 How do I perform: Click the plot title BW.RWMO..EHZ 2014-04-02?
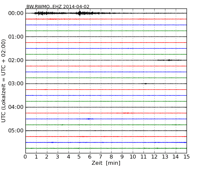tap(58, 7)
